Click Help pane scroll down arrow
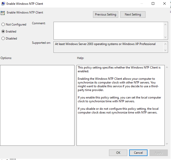The height and width of the screenshot is (160, 171). point(167,144)
